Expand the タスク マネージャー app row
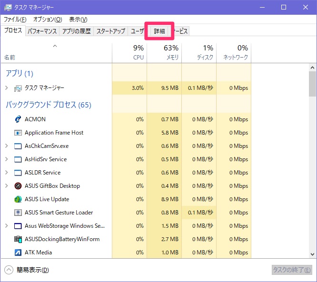 [7, 88]
